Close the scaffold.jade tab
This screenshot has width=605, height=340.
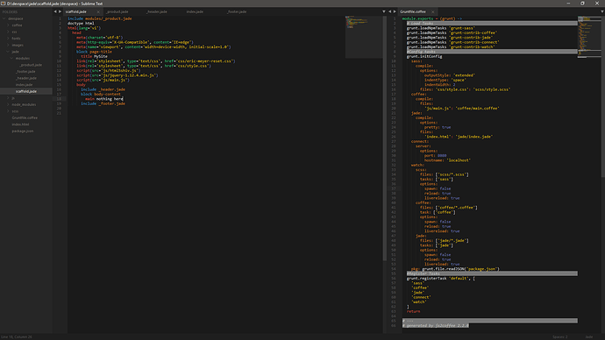click(98, 12)
